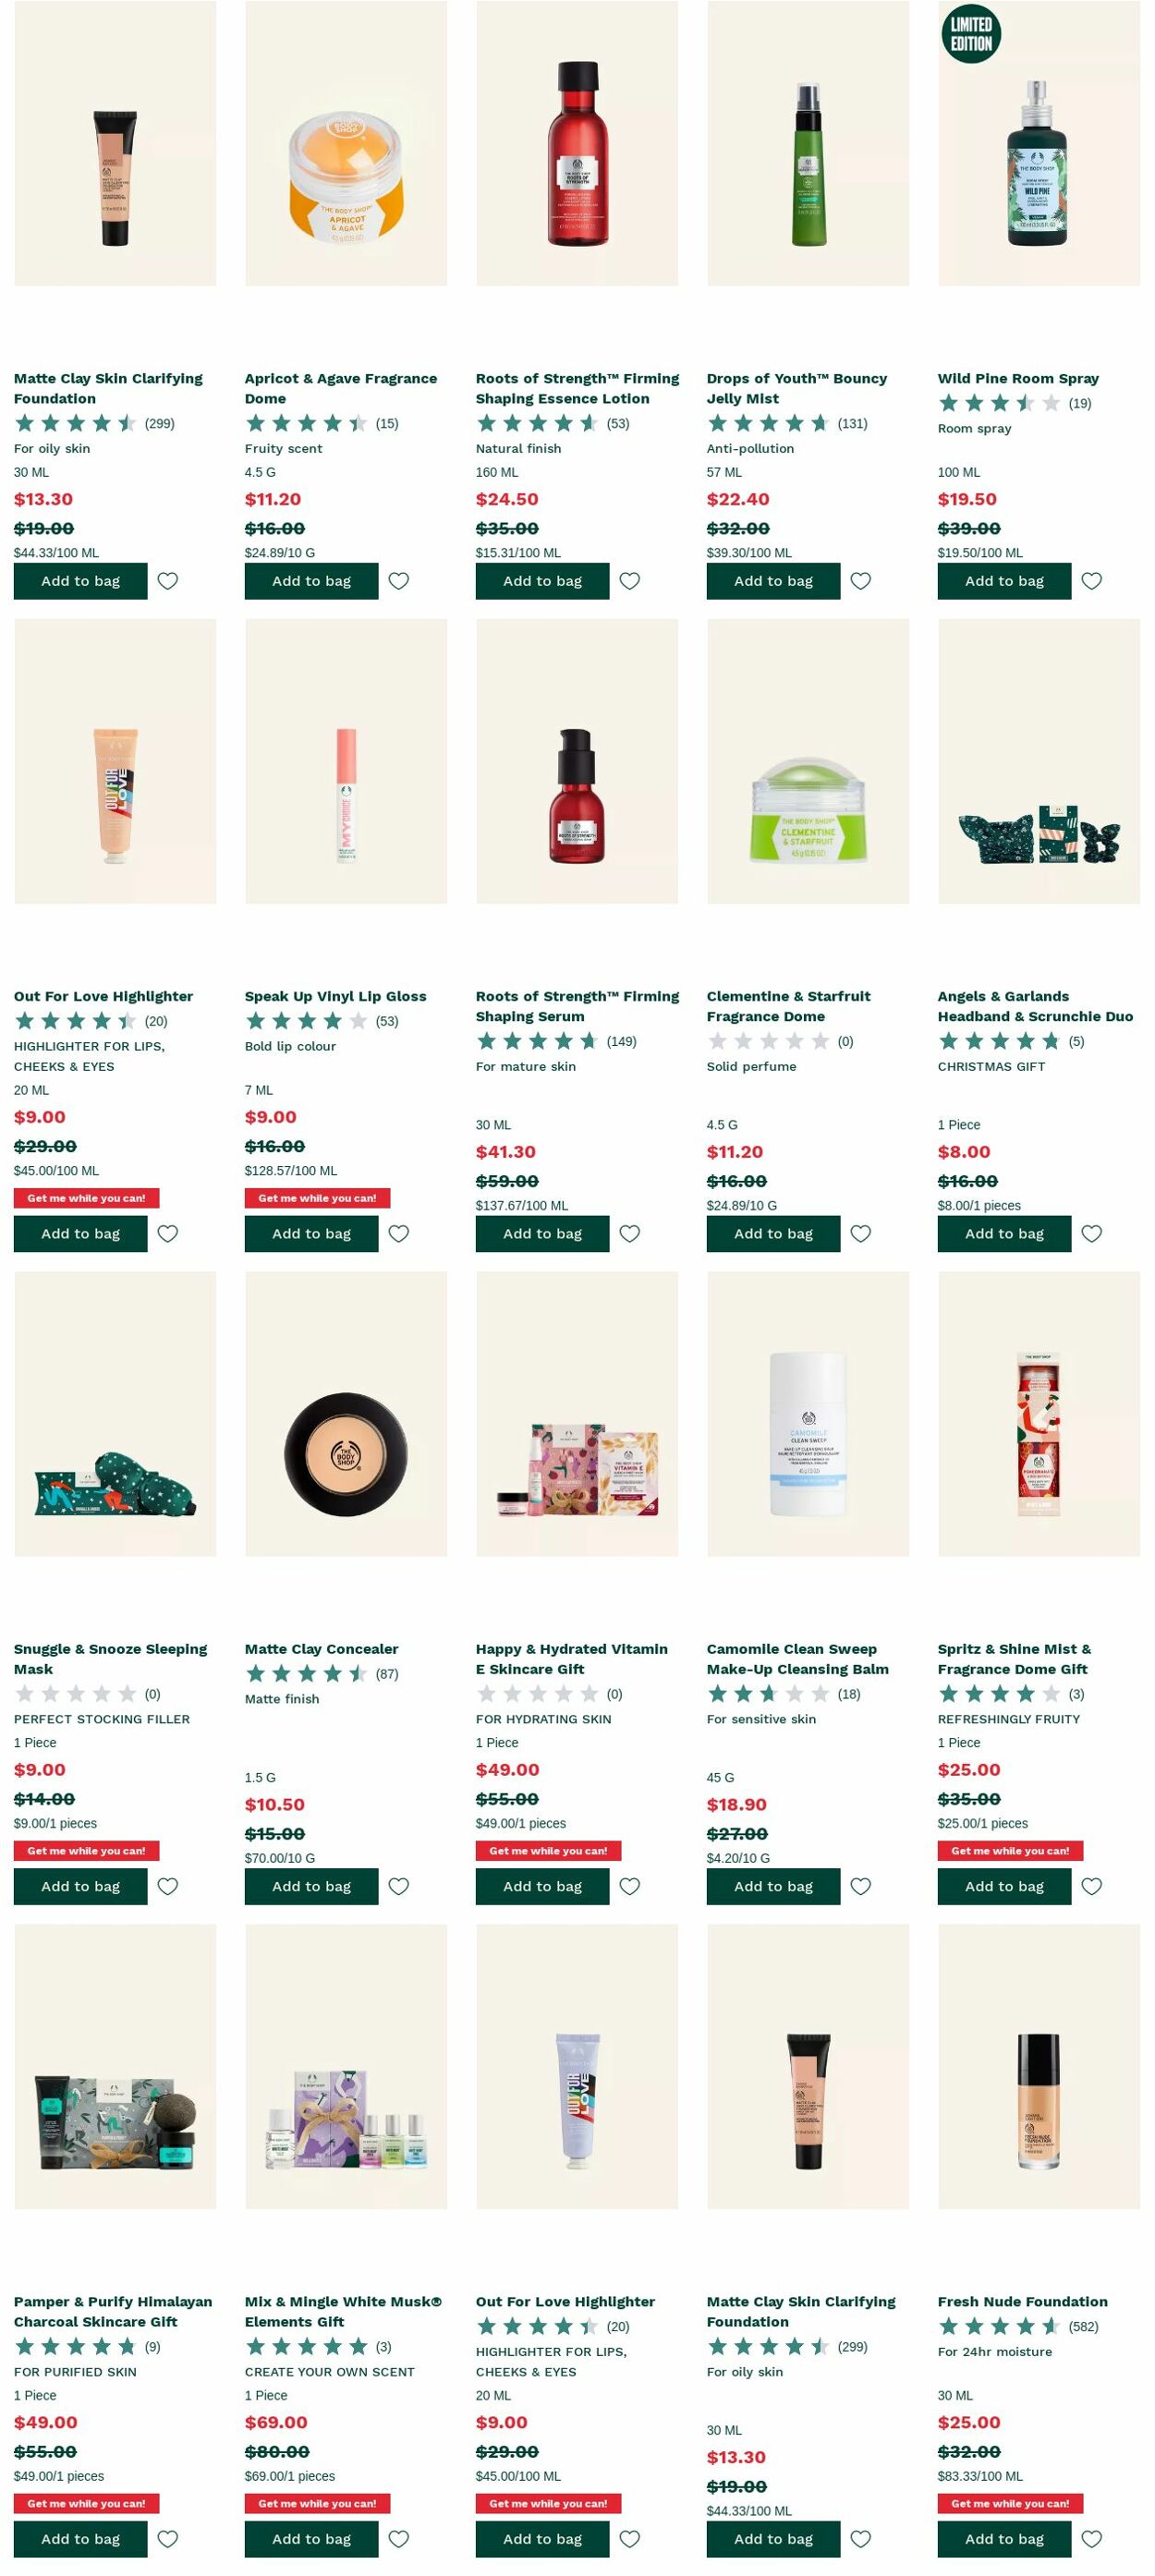Add Out For Love Highlighter to bag
The width and height of the screenshot is (1155, 2576).
click(x=80, y=1233)
